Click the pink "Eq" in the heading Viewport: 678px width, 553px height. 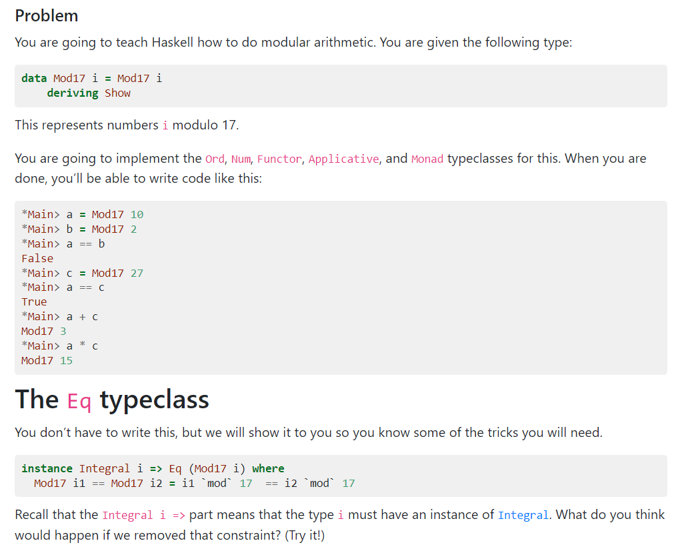(x=79, y=401)
